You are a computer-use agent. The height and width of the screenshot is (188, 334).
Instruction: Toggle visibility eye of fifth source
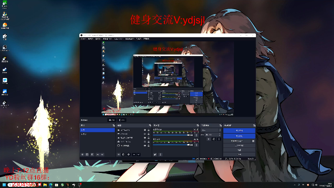pyautogui.click(x=145, y=145)
